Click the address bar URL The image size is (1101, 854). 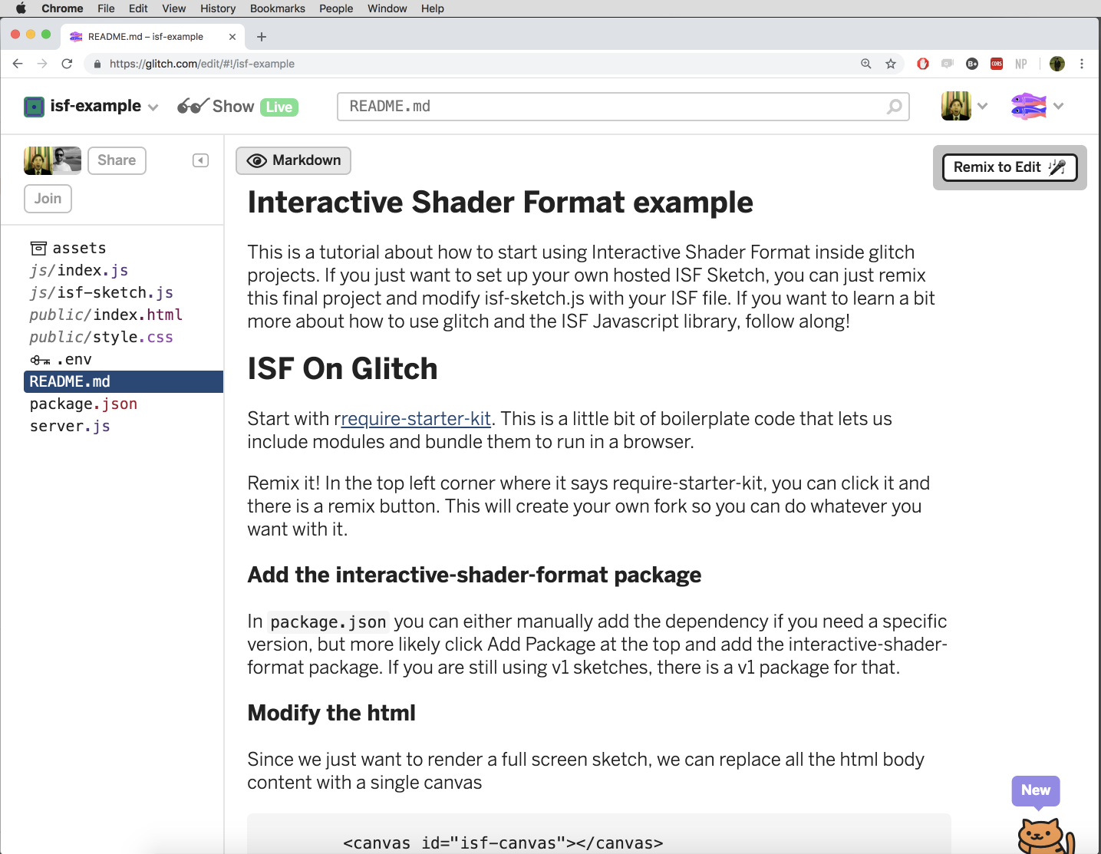(202, 64)
